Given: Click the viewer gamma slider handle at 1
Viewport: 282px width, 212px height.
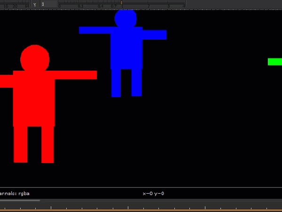Looking at the screenshot, I should point(122,2).
